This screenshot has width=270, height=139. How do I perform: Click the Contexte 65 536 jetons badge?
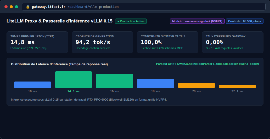coord(245,21)
